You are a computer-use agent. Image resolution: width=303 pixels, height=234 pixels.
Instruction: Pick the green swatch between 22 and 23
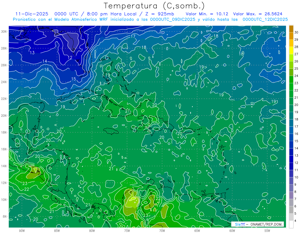click(291, 87)
